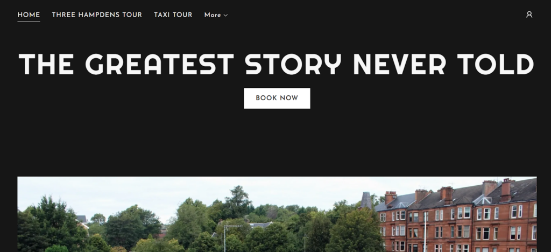Click the chevron arrow beside More

[225, 15]
